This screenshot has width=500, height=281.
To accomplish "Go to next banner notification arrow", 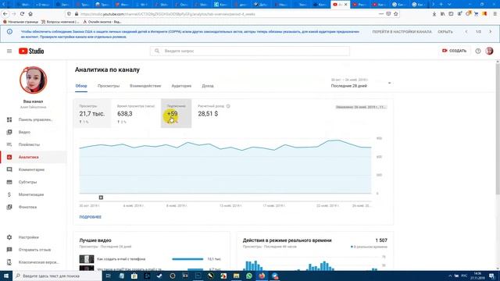I will tap(490, 32).
